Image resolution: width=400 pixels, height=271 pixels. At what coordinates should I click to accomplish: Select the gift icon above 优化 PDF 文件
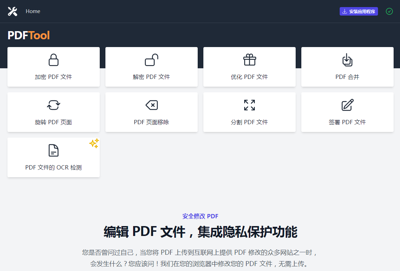(x=249, y=60)
